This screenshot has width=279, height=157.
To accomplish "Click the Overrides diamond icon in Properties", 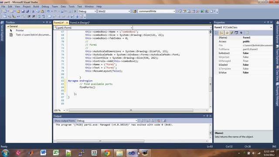I will pos(241,33).
